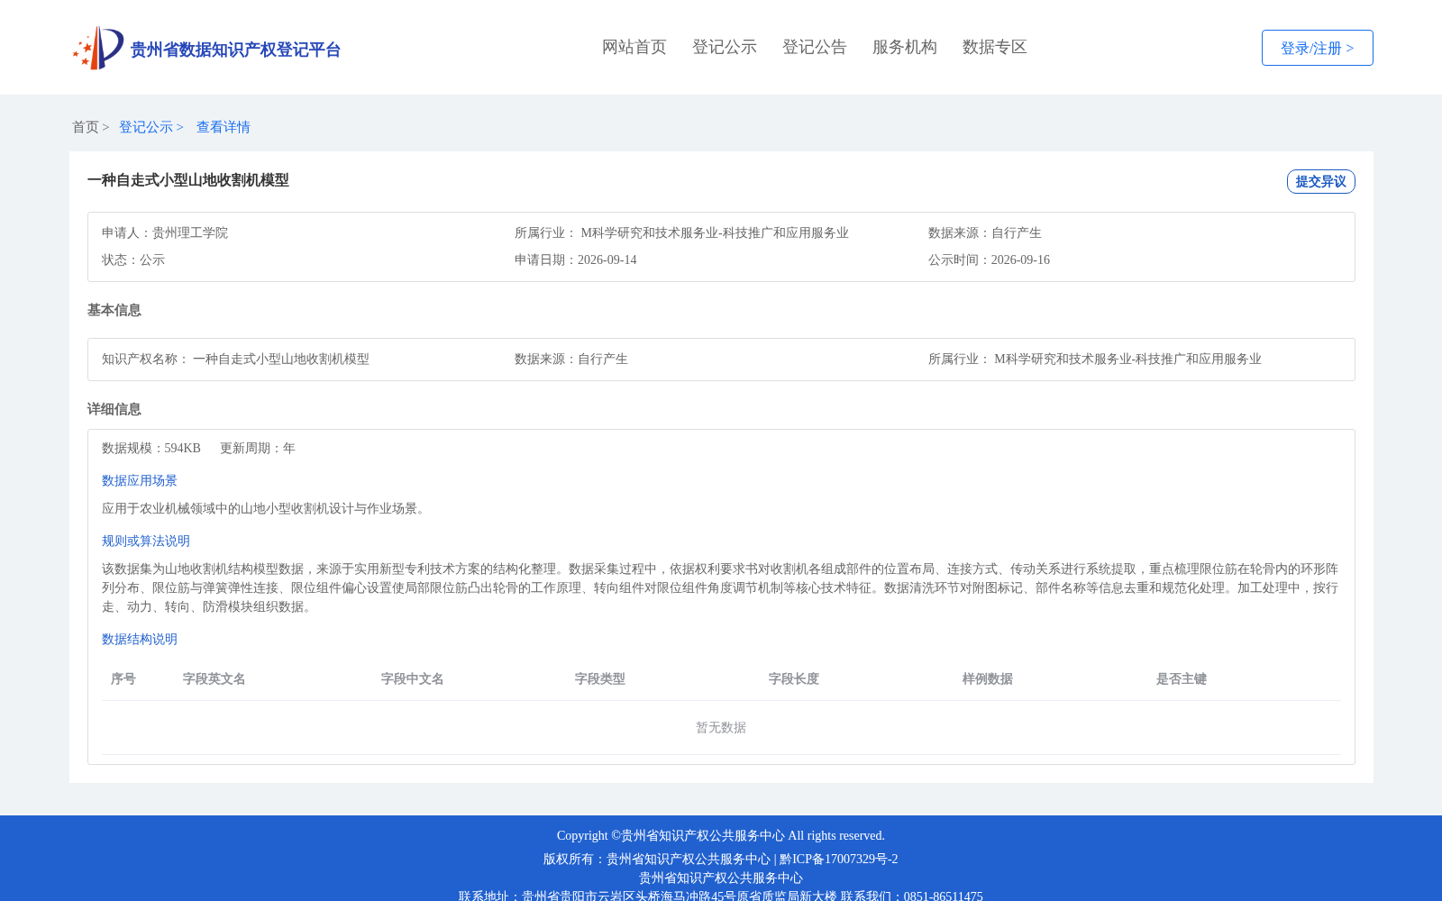
Task: Click 公示时间：2026-09-16
Action: [x=989, y=259]
